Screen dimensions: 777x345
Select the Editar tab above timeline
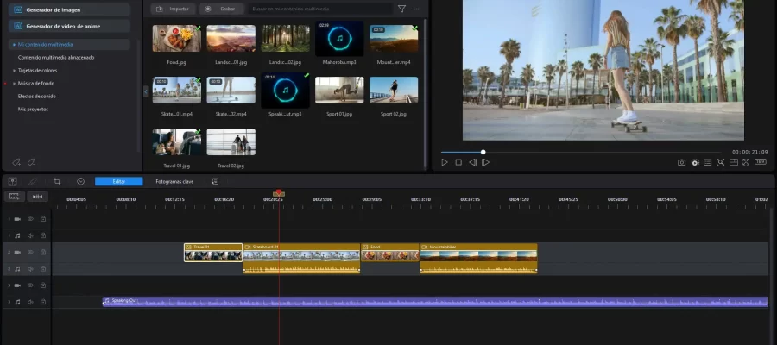click(x=118, y=181)
